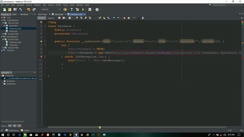Switch to the index.php editor tab
The width and height of the screenshot is (244, 137).
[x=59, y=14]
